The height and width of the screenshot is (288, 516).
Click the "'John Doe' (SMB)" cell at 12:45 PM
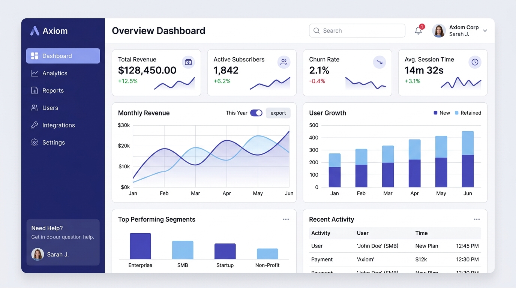378,246
